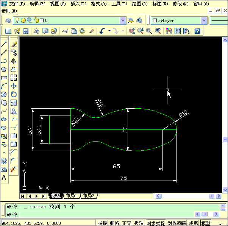Select the Rectangle draw tool
The image size is (228, 226).
[x=4, y=78]
